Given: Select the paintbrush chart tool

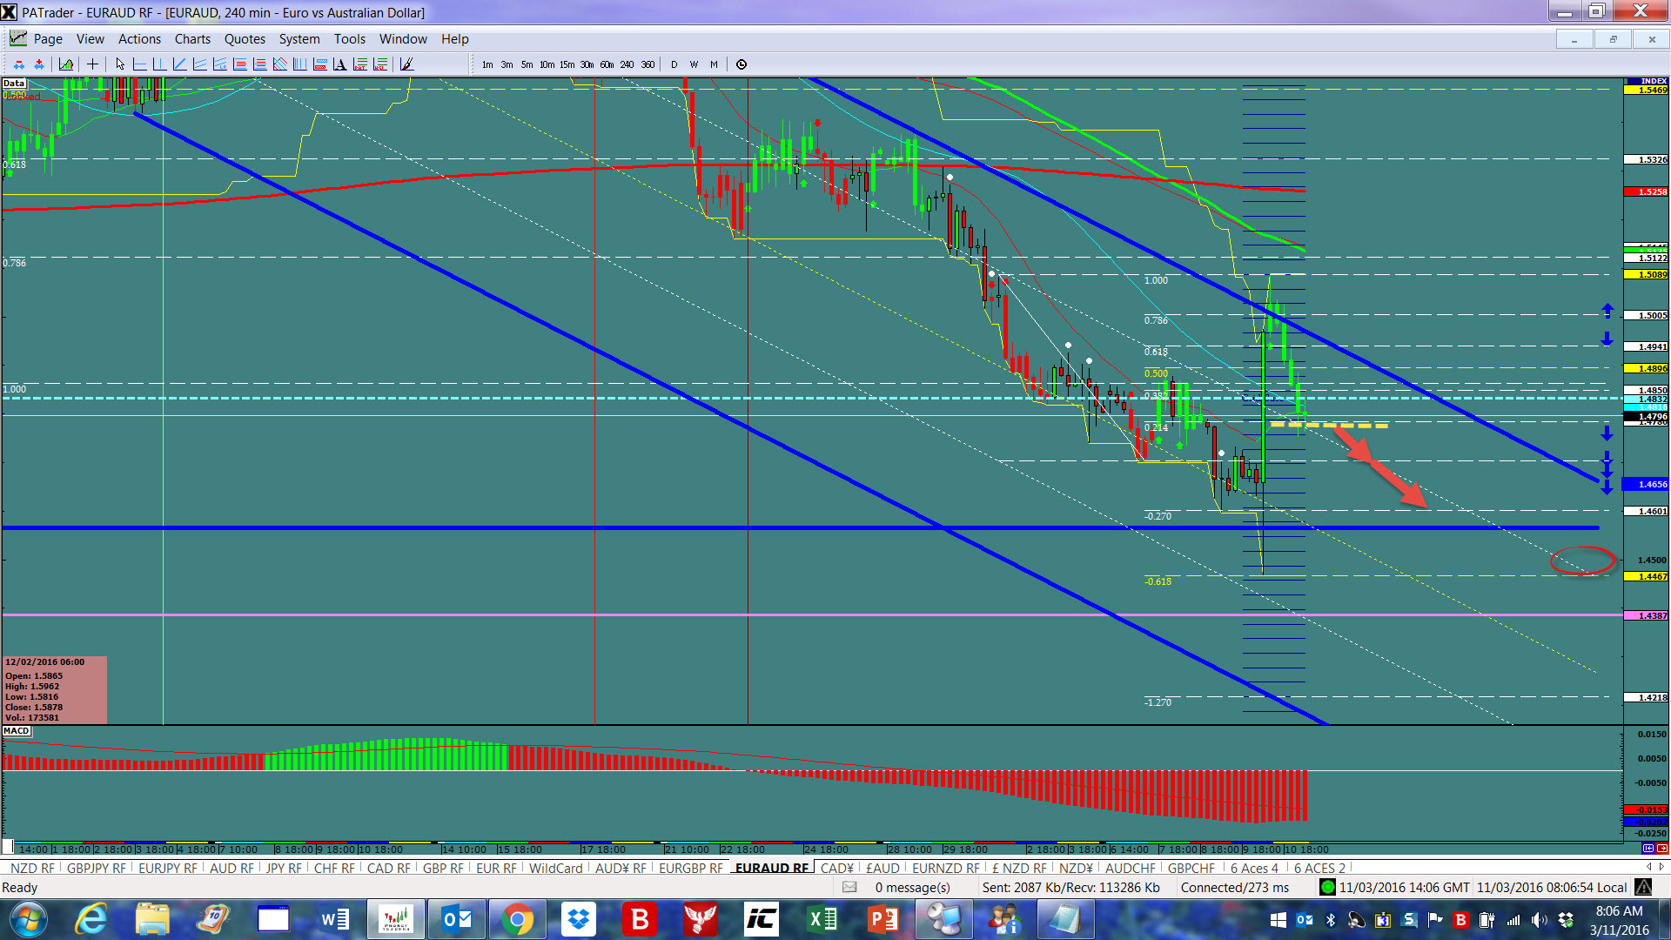Looking at the screenshot, I should pos(406,64).
